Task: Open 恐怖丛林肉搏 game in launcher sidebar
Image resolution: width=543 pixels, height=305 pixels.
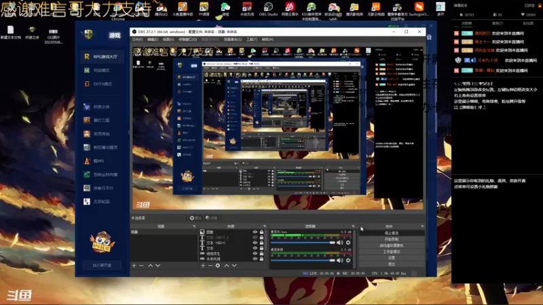Action: pos(101,175)
